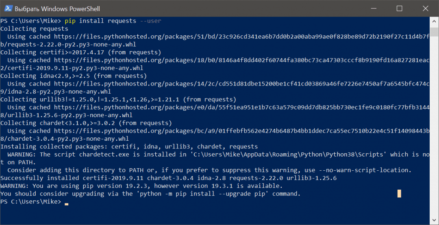Click the scrollbar up arrow

[x=434, y=20]
